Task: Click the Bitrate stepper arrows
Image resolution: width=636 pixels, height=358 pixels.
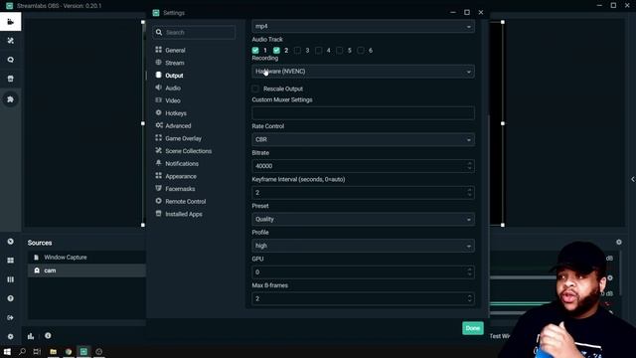Action: click(x=469, y=166)
